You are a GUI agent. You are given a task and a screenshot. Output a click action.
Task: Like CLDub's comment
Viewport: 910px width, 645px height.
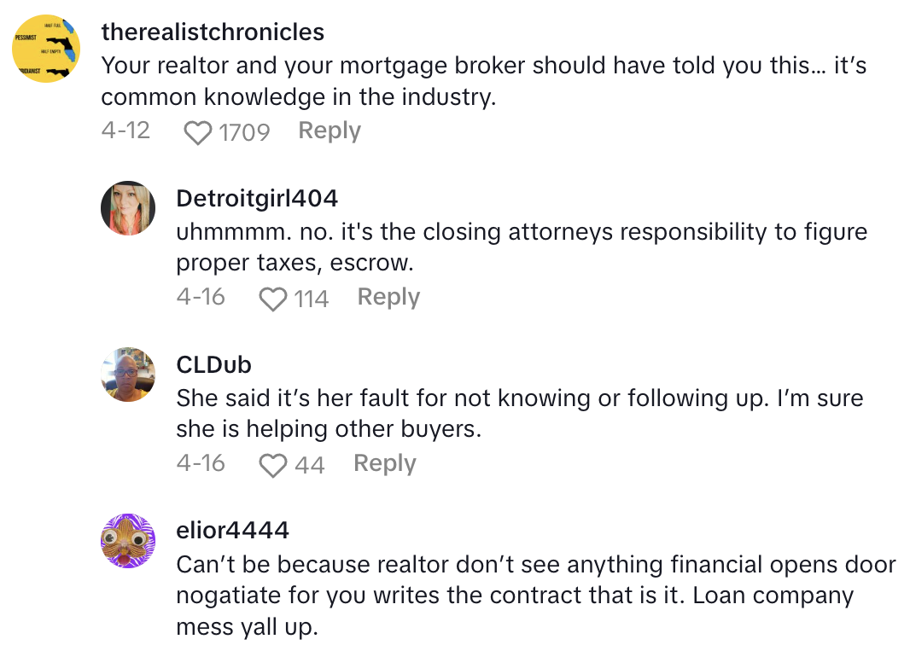pyautogui.click(x=272, y=463)
